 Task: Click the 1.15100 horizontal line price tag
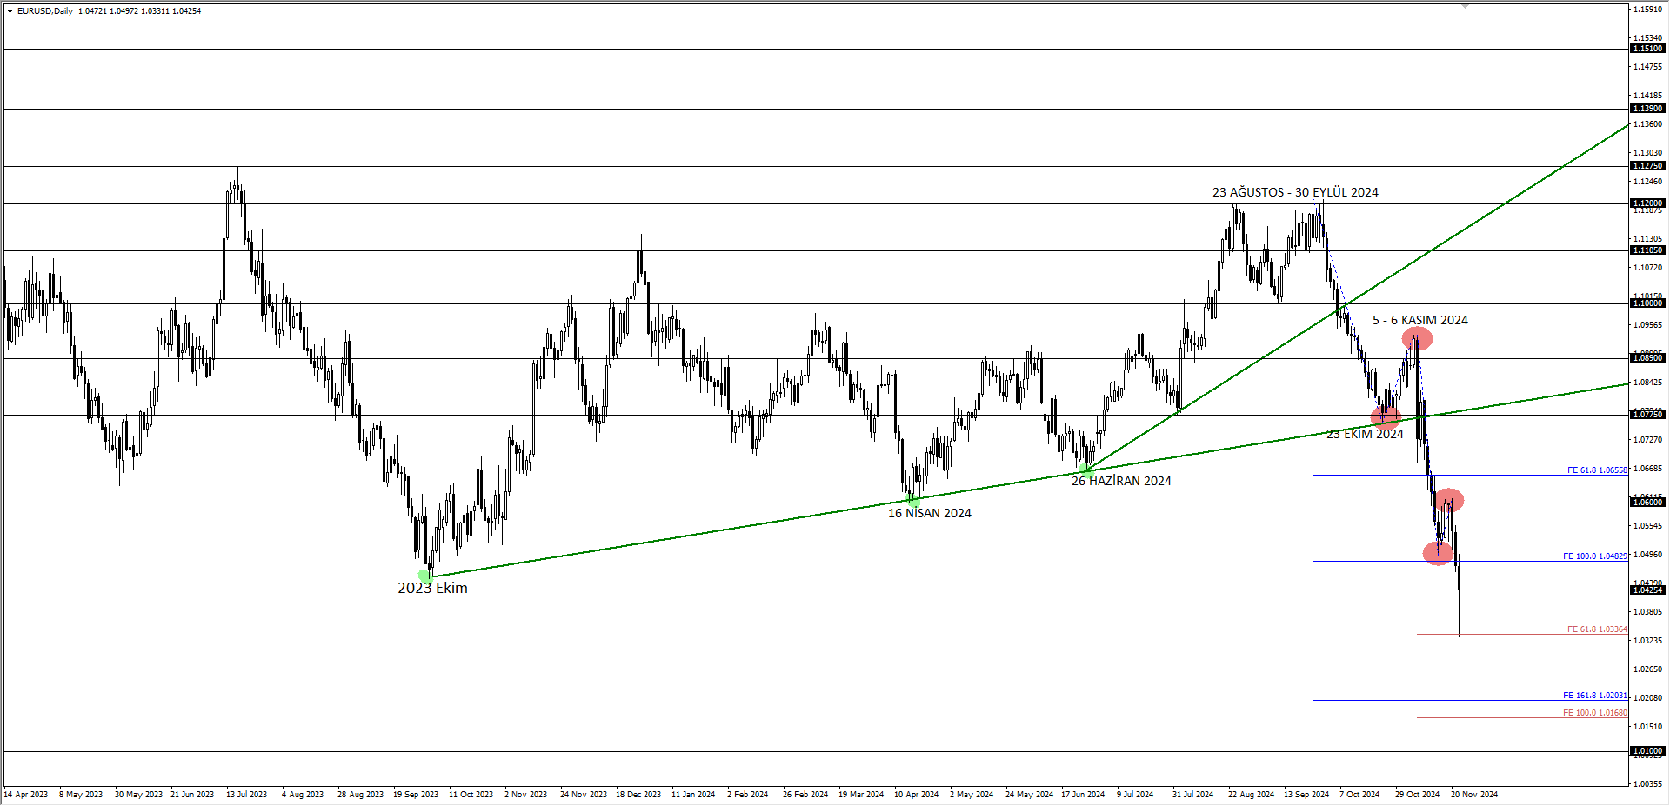1647,49
